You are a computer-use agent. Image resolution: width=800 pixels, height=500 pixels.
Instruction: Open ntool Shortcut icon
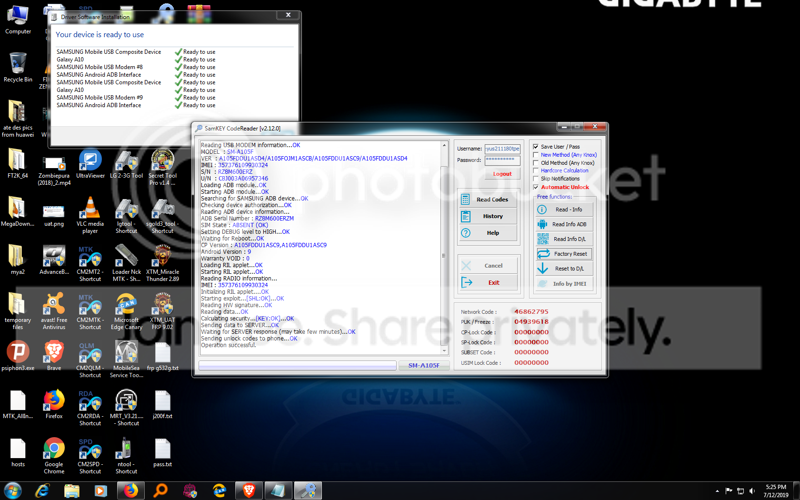(127, 456)
